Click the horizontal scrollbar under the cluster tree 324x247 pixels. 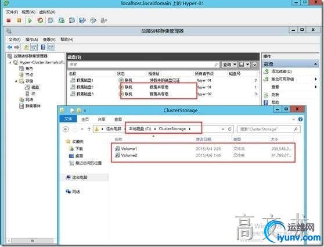[x=33, y=241]
